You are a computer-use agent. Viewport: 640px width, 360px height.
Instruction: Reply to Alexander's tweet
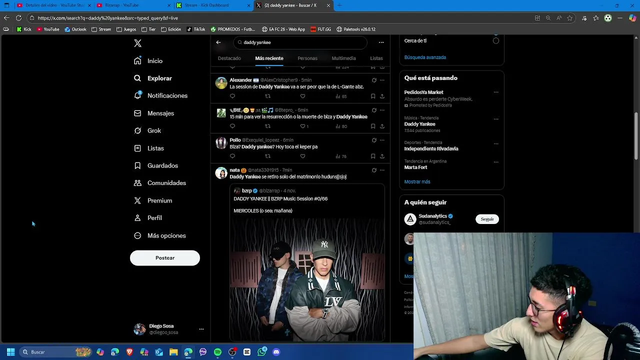(232, 96)
